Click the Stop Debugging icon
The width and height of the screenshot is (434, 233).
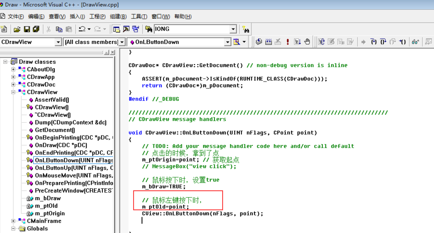(x=331, y=42)
